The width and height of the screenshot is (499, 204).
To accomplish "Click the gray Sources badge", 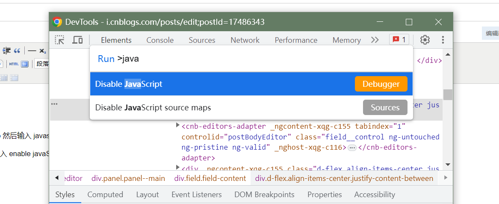I will click(x=385, y=107).
